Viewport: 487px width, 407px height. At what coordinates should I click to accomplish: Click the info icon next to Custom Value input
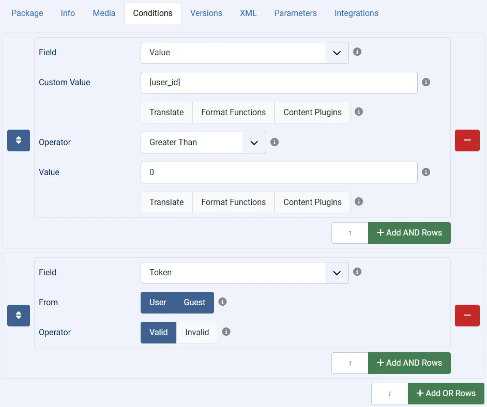(426, 82)
